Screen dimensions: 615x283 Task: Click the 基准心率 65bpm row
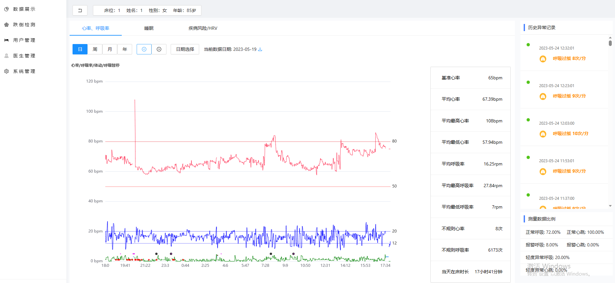point(471,78)
